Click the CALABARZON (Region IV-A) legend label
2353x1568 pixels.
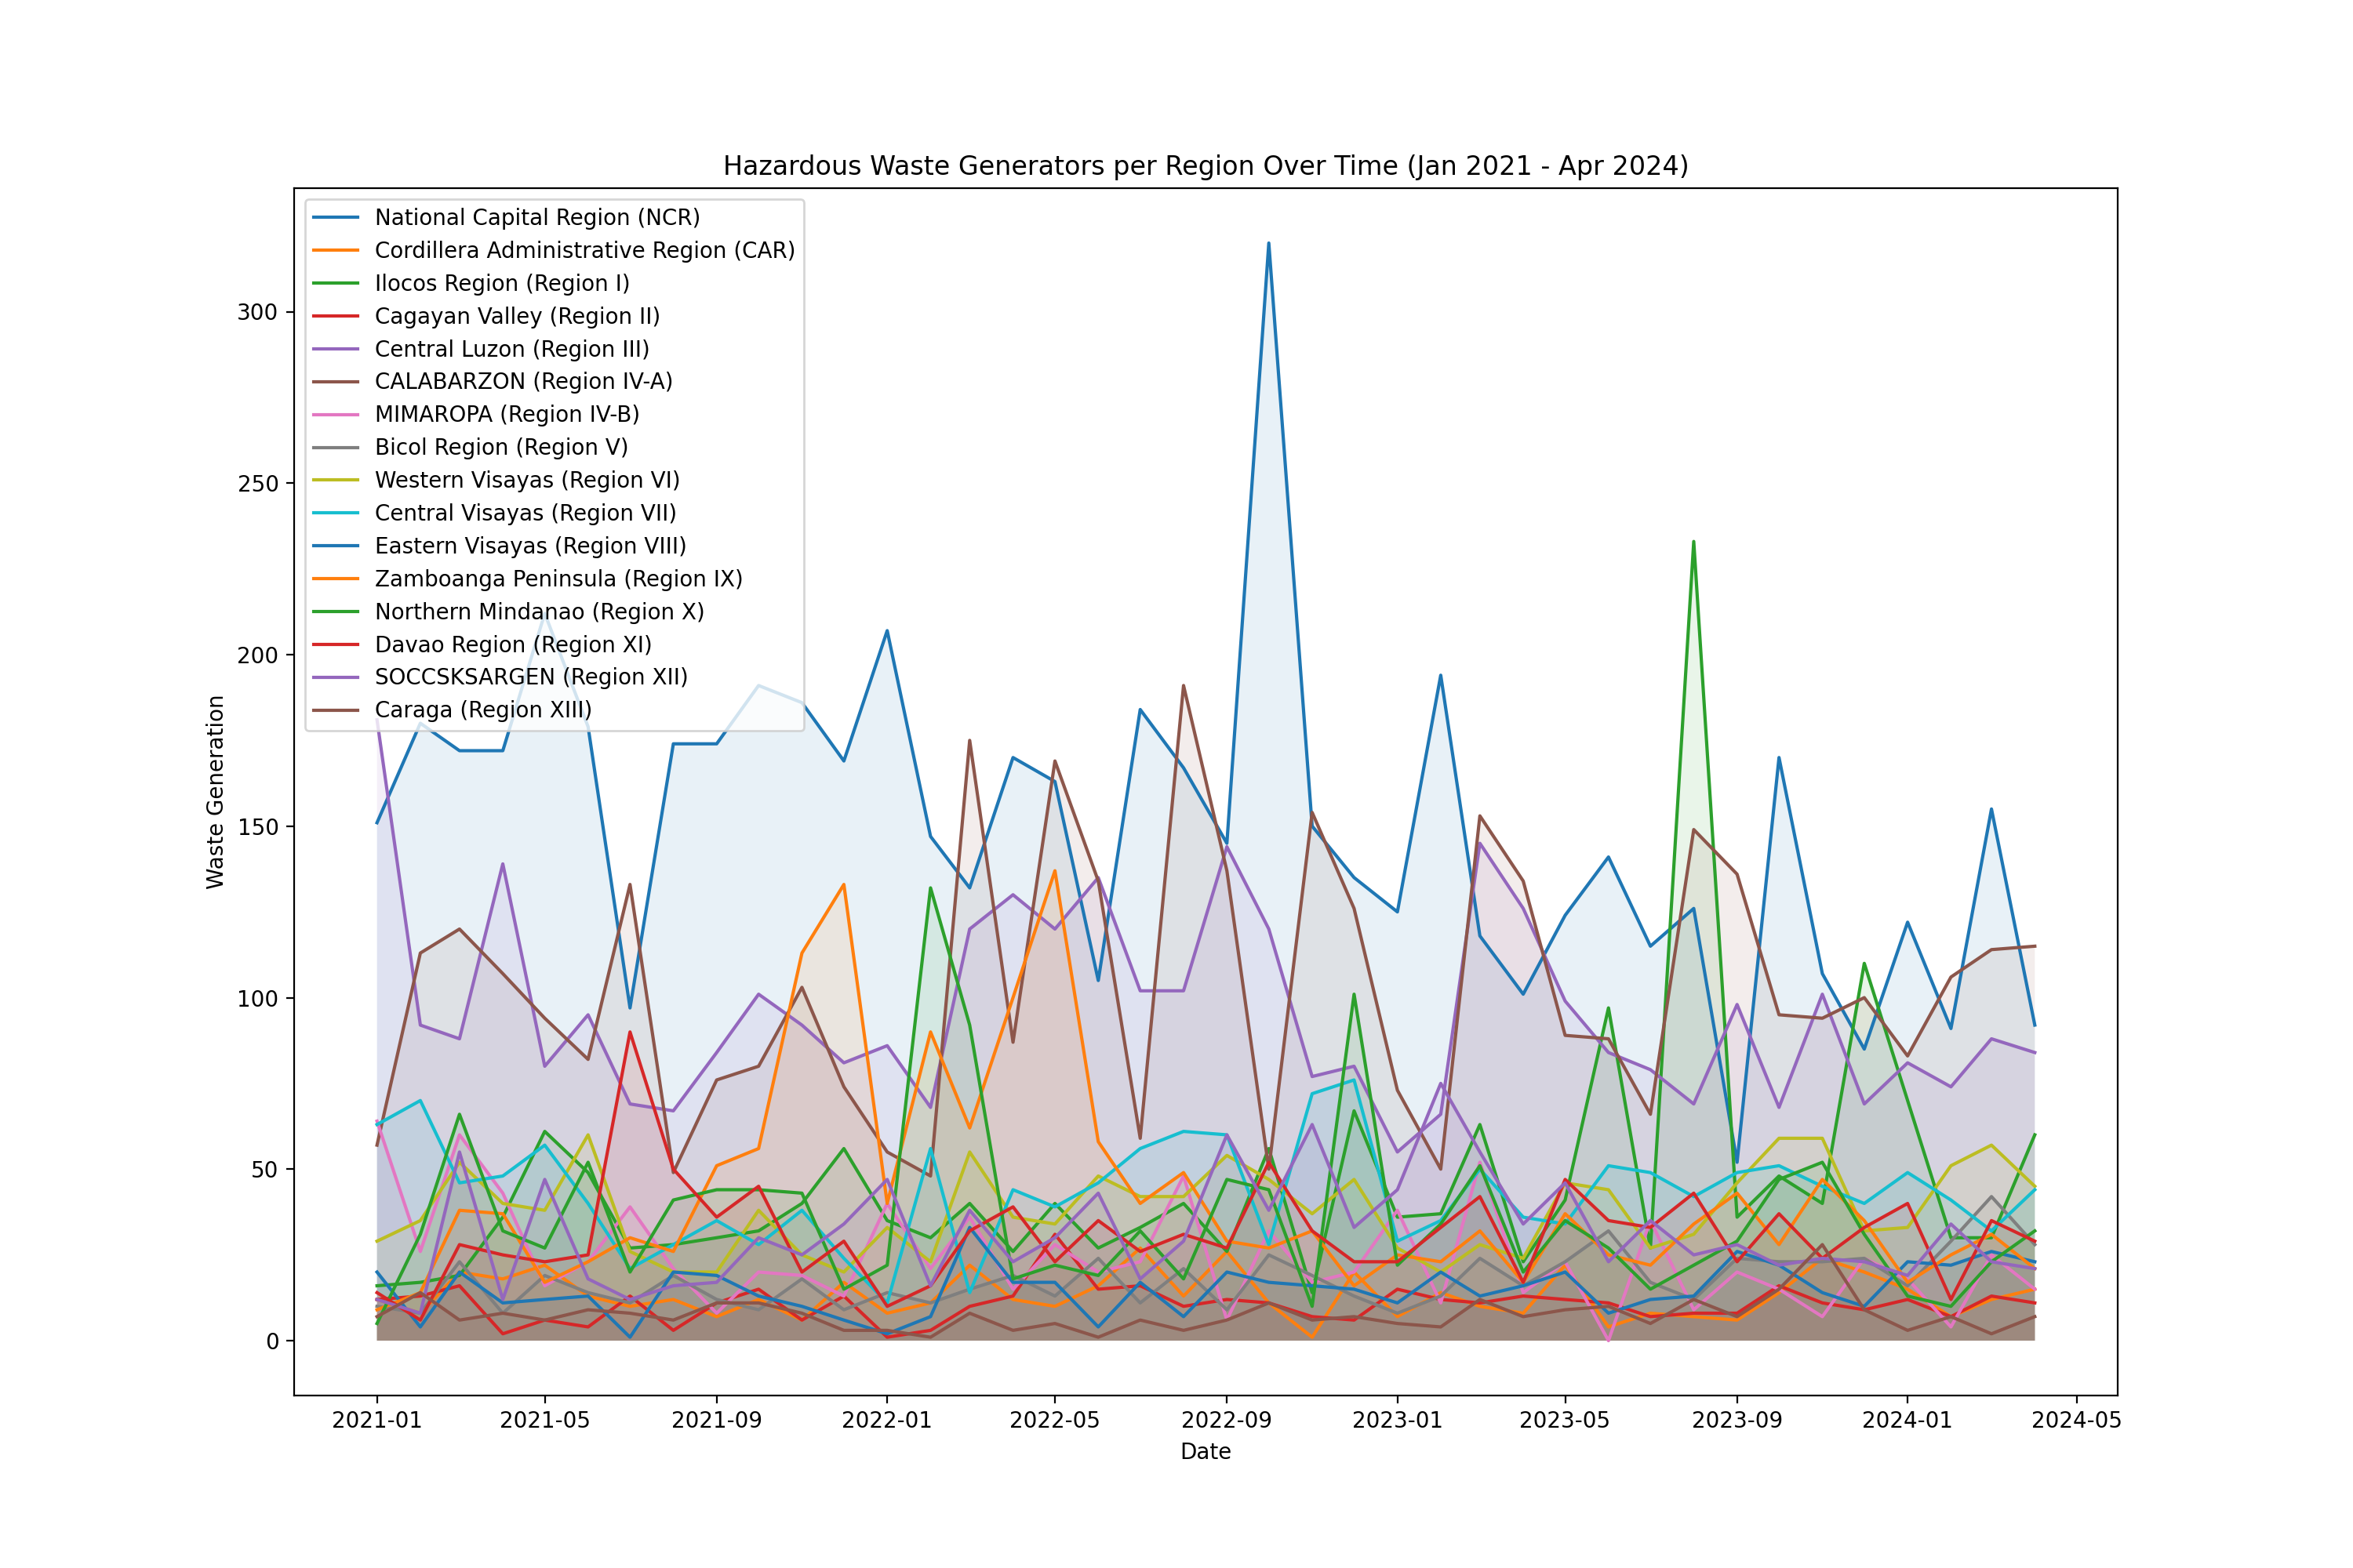[x=524, y=381]
